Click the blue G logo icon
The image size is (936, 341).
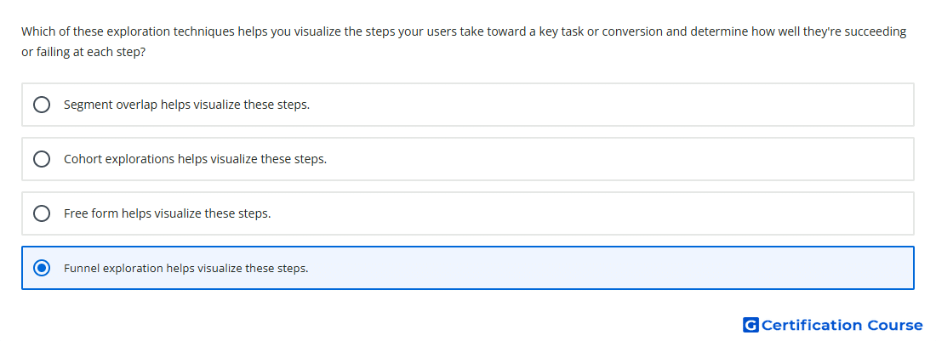[x=751, y=325]
